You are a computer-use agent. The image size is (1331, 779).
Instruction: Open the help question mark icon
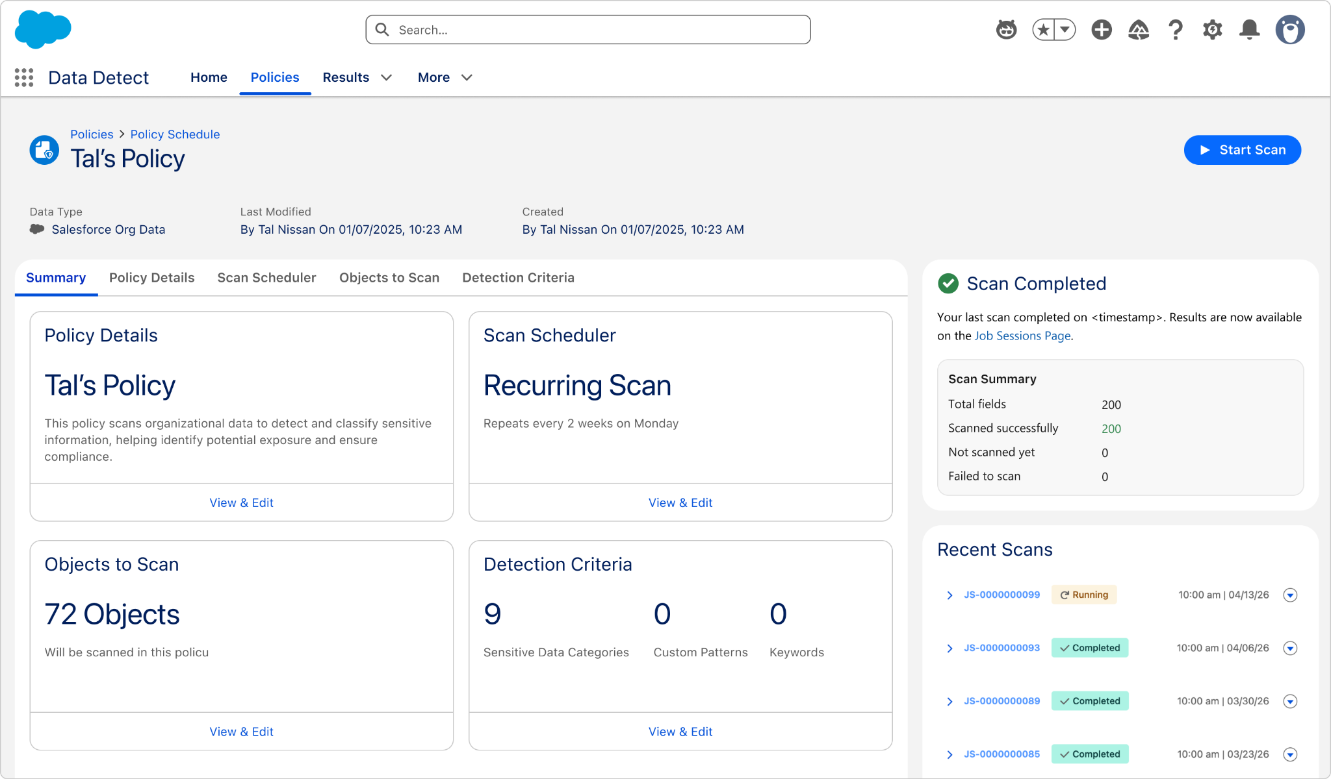tap(1175, 29)
